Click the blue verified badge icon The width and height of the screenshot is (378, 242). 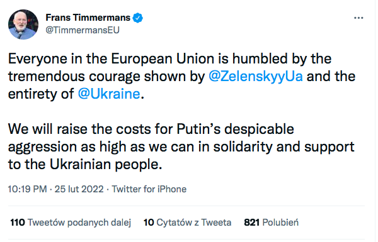coord(137,18)
